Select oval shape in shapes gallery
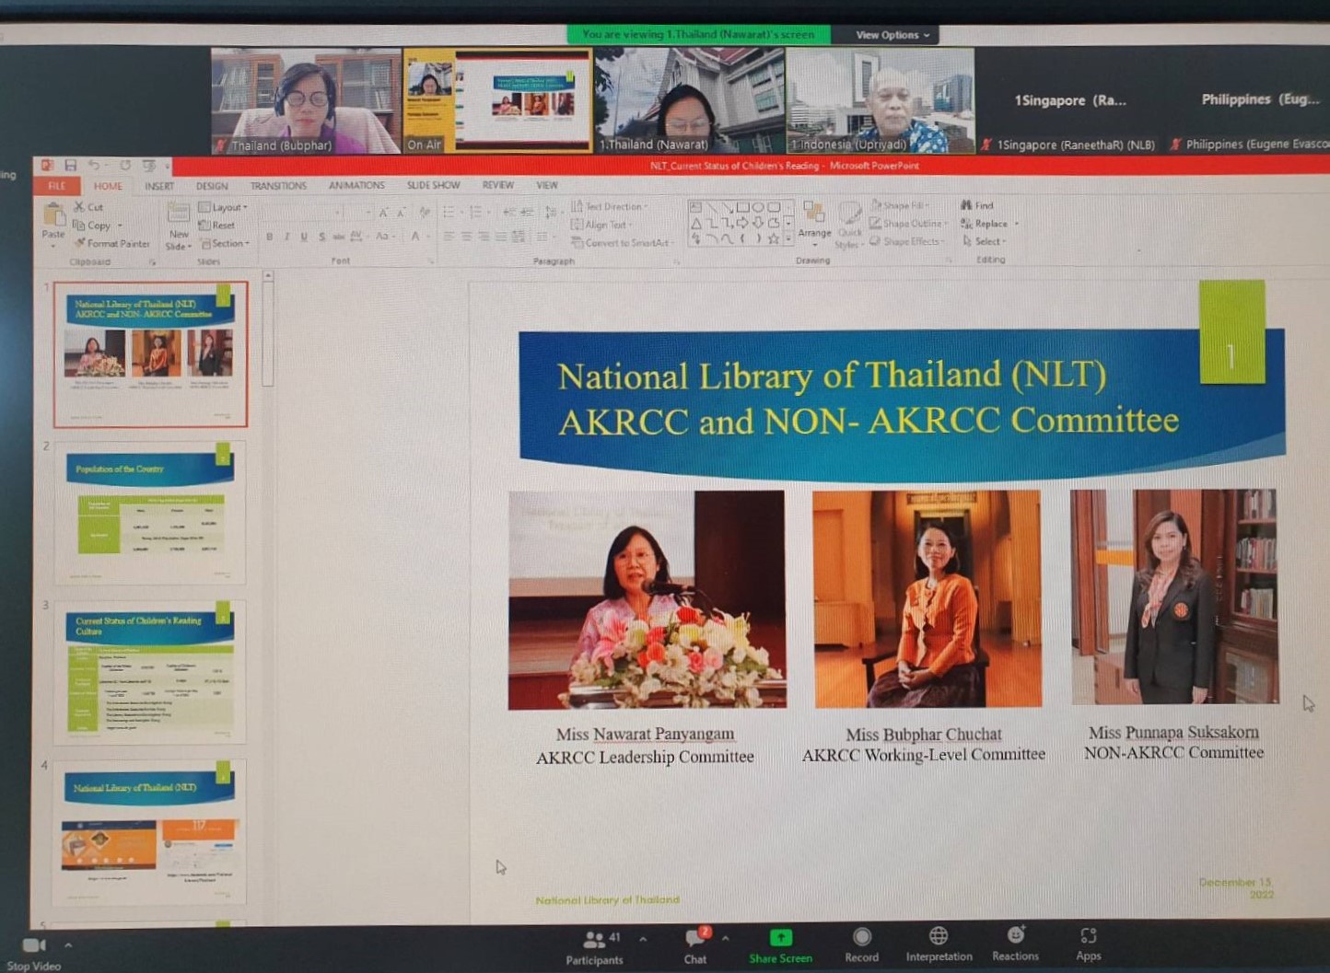This screenshot has height=973, width=1330. click(x=758, y=208)
